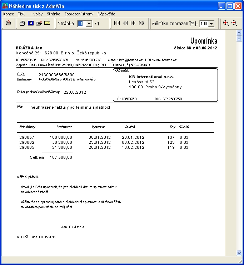The width and height of the screenshot is (244, 265).
Task: Click the blue document icon in toolbar
Action: coord(31,23)
